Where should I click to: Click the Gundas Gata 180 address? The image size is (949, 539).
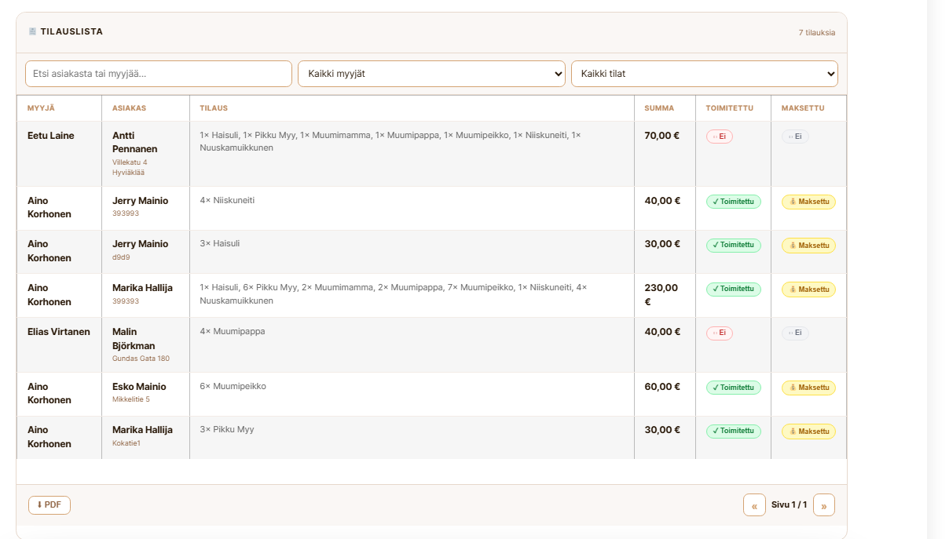[x=141, y=359]
